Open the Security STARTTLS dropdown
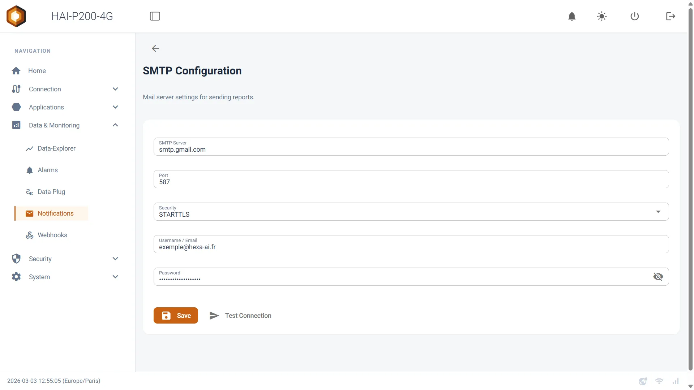 click(x=411, y=212)
